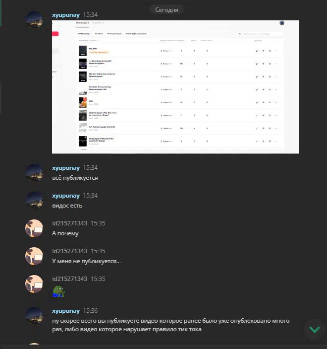Screen dimensions: 327x349
Task: Select the message text "видос есть"
Action: click(67, 206)
